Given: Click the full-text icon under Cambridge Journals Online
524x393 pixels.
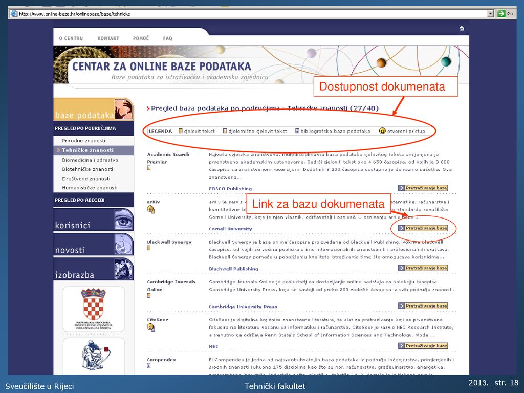Looking at the screenshot, I should [149, 295].
